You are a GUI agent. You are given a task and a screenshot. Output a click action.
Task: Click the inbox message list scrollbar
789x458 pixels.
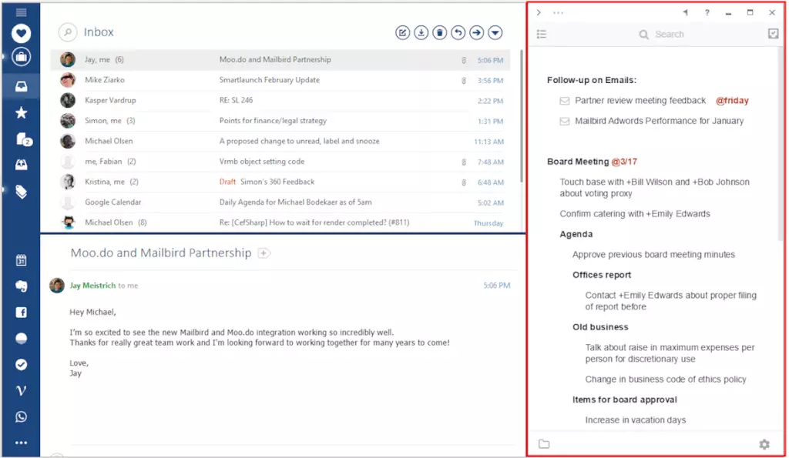pos(522,115)
